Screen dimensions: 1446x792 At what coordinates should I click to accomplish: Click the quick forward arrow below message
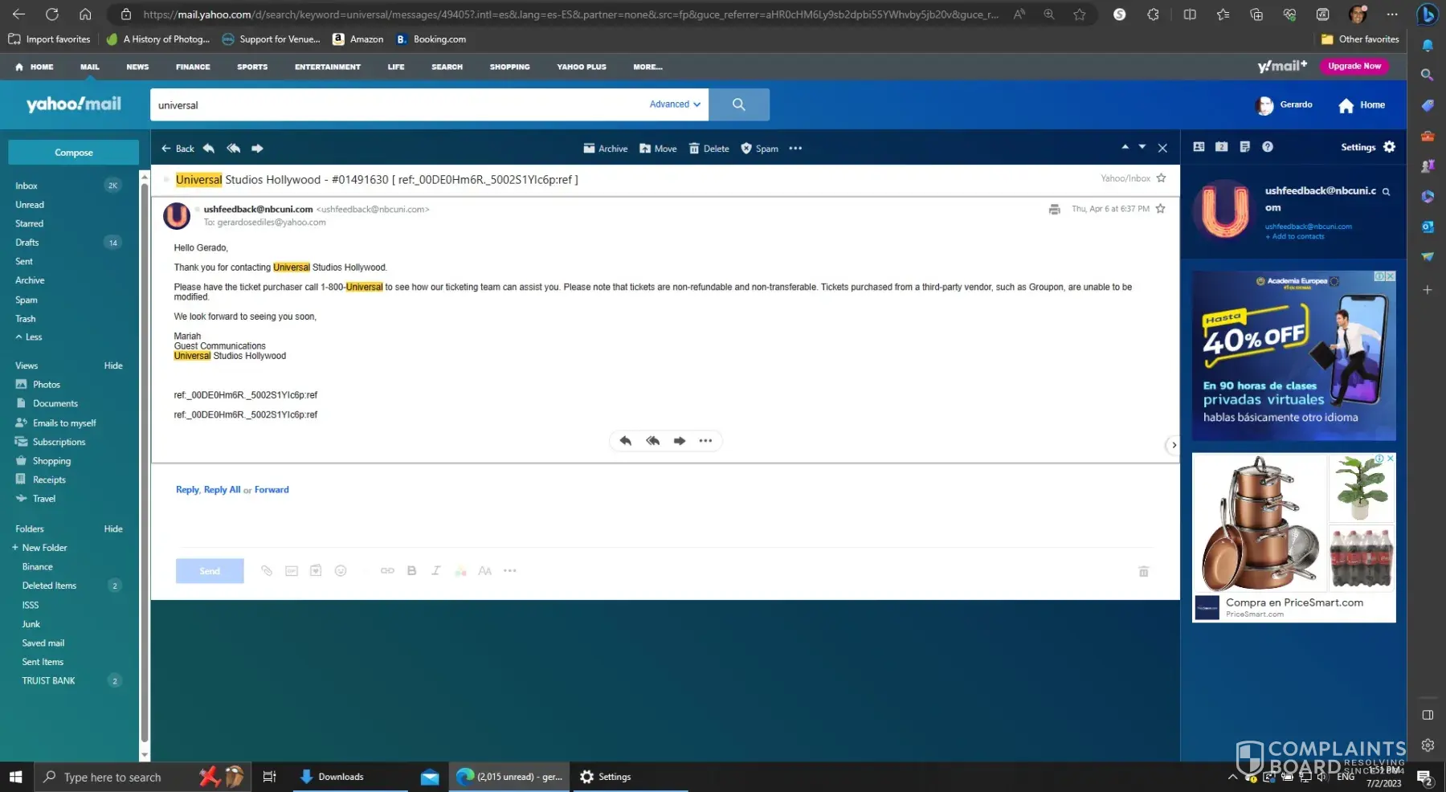680,441
